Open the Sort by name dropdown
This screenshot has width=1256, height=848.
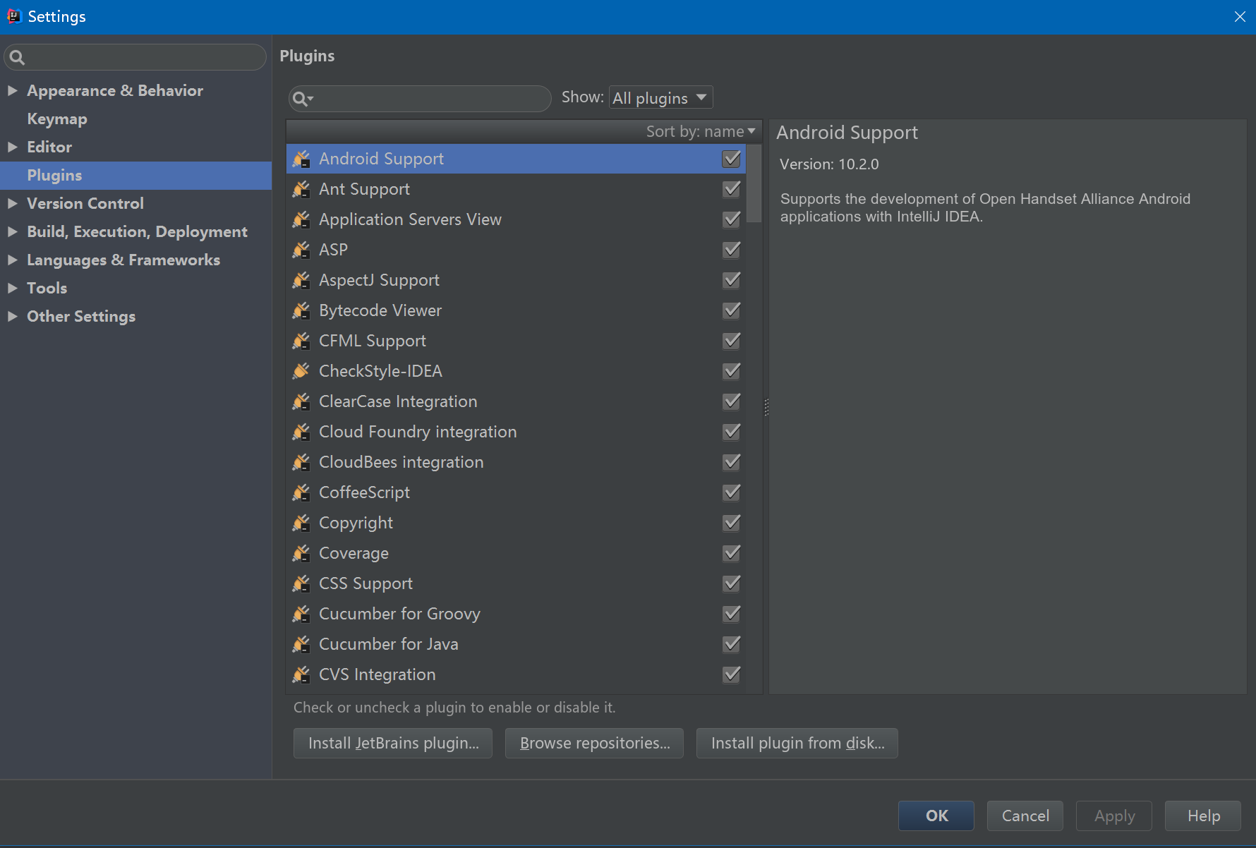click(701, 132)
